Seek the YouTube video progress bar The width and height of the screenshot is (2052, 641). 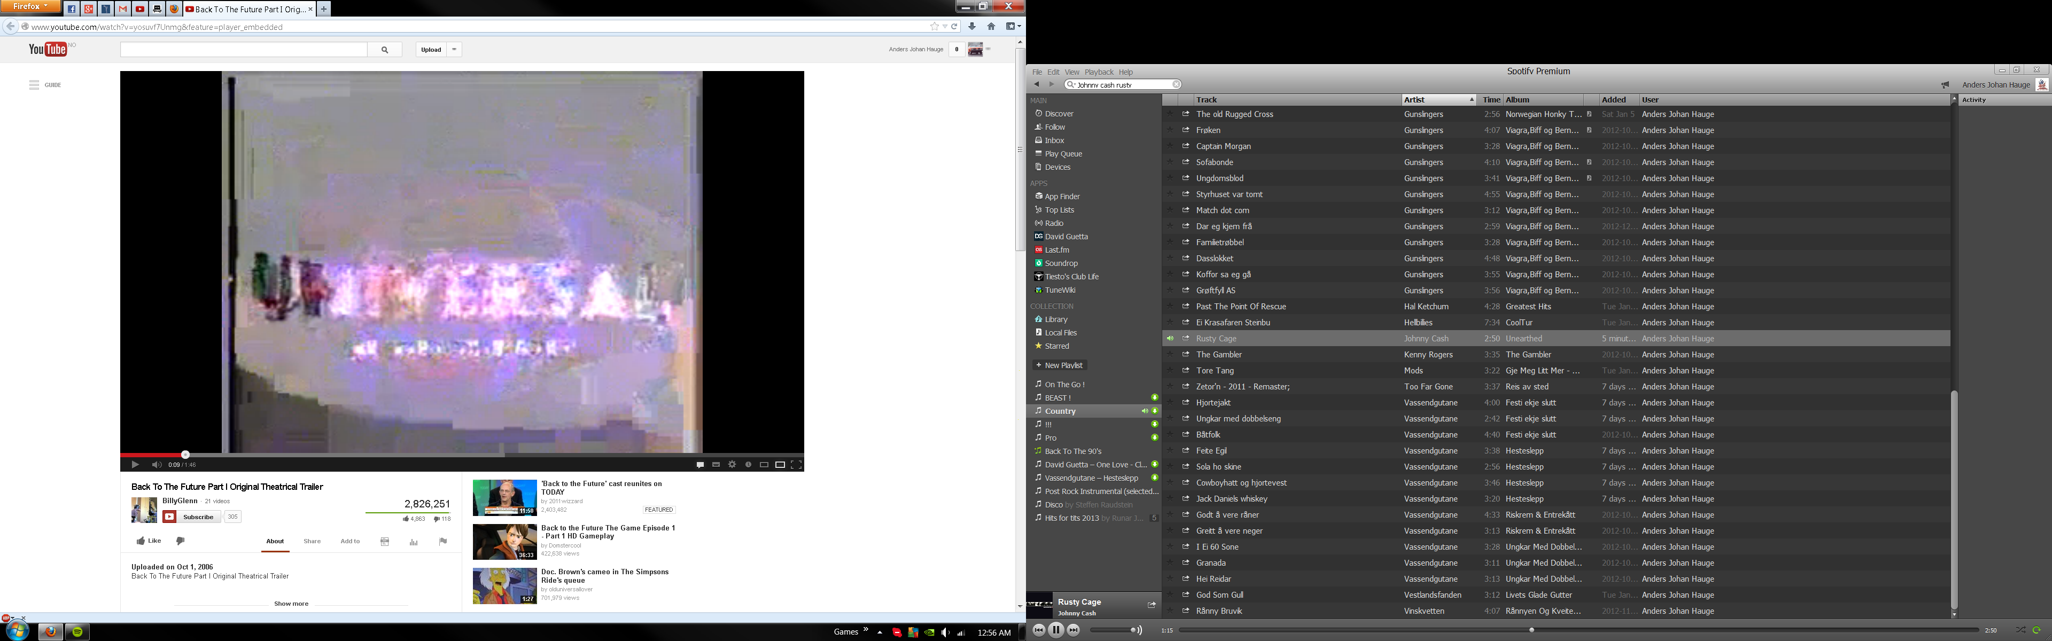pos(462,455)
